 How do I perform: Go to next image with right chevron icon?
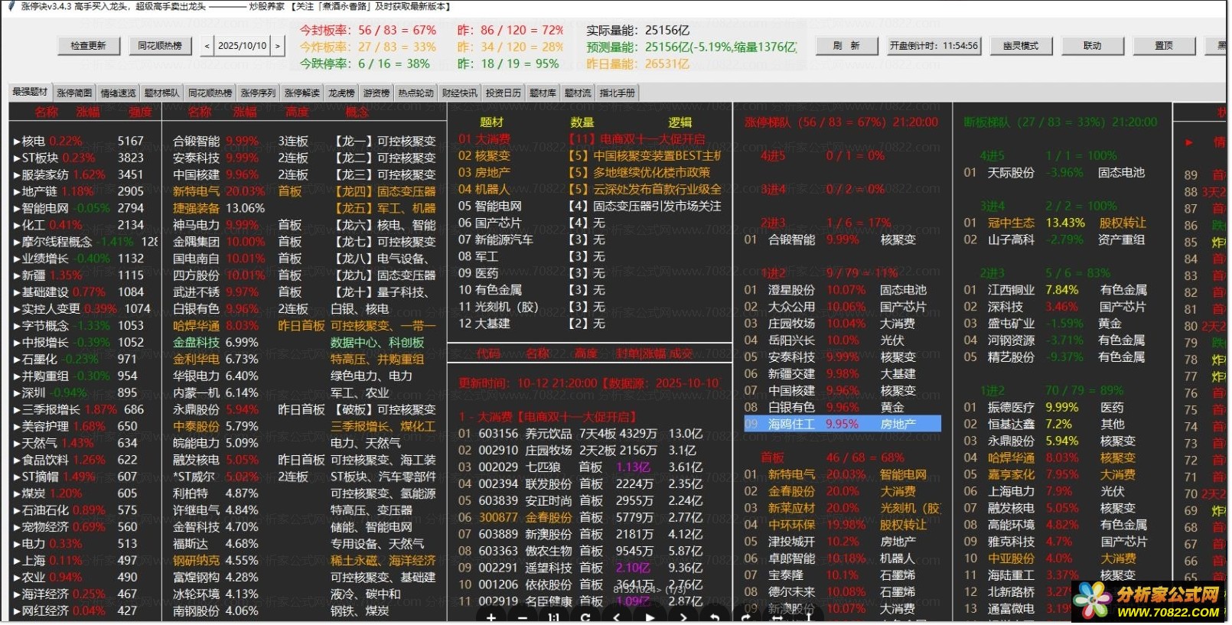tap(682, 617)
